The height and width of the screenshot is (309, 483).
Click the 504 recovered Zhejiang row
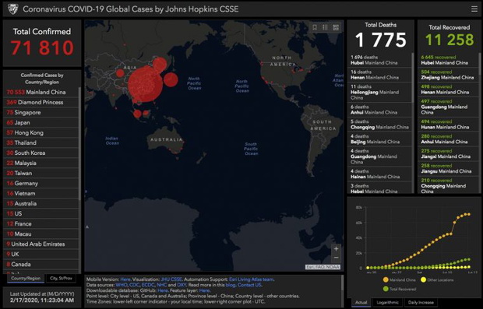point(448,75)
